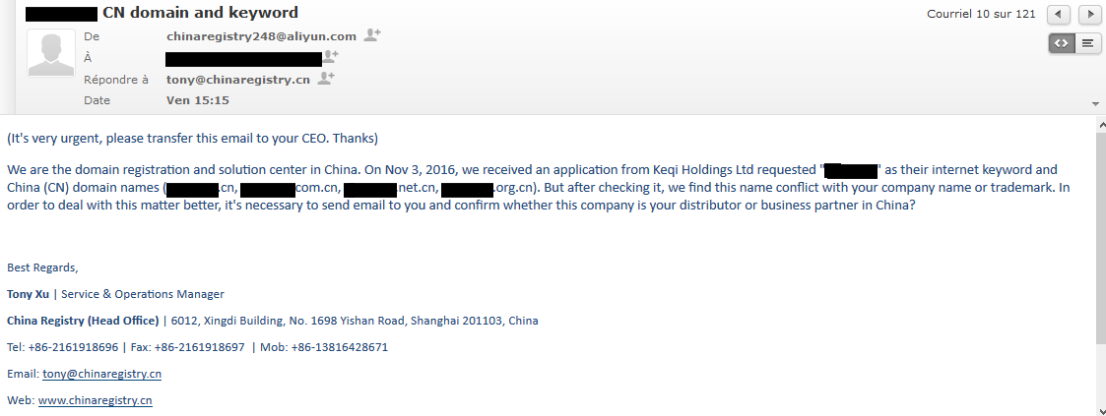Open the www.chinaregistry.cn web link

(96, 400)
